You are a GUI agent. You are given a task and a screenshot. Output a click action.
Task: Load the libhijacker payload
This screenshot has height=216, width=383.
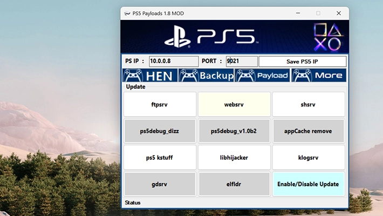tap(234, 158)
